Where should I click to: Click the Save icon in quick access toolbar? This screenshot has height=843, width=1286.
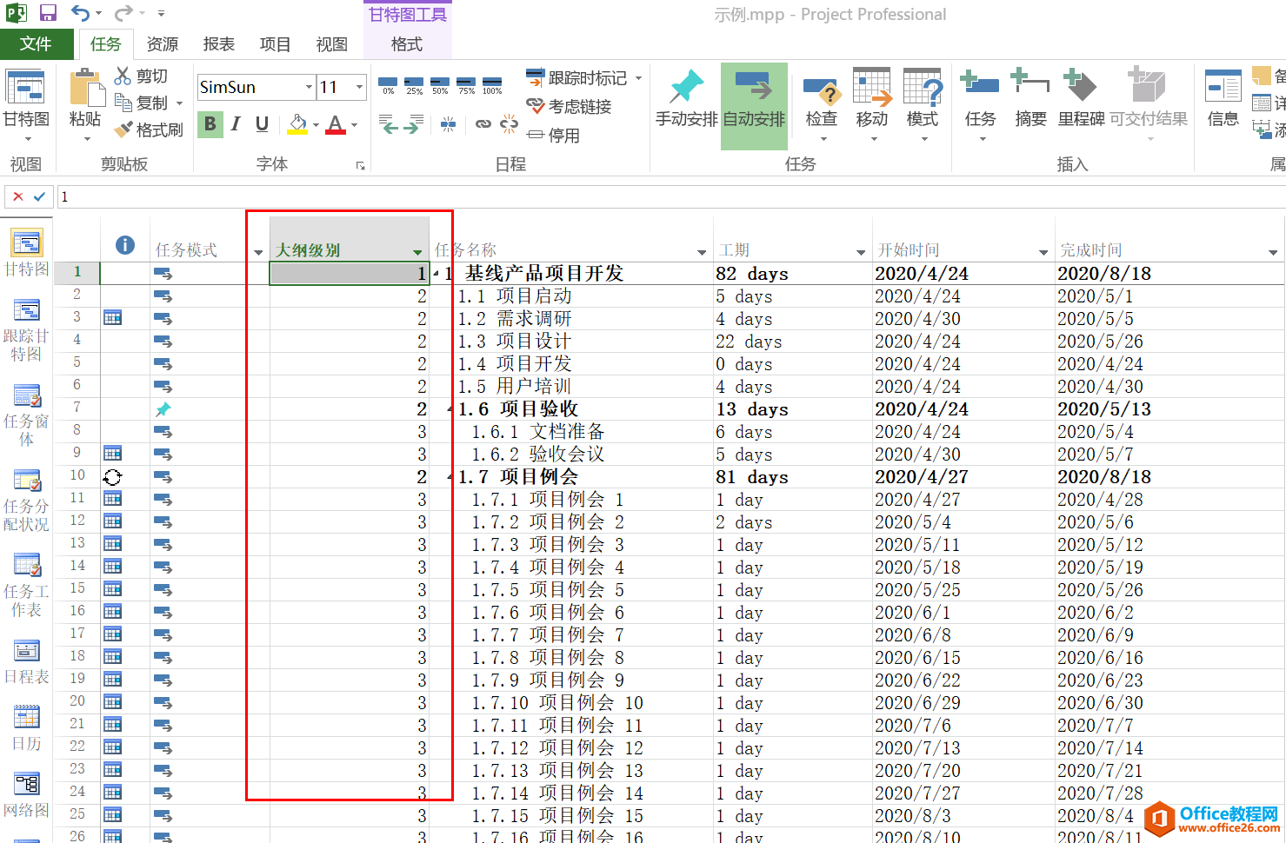(x=48, y=13)
